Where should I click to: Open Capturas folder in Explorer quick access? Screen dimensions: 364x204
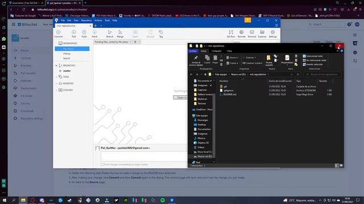click(x=200, y=90)
